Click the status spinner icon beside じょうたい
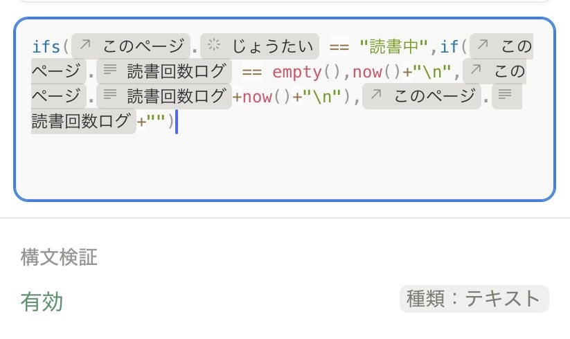 pos(214,46)
